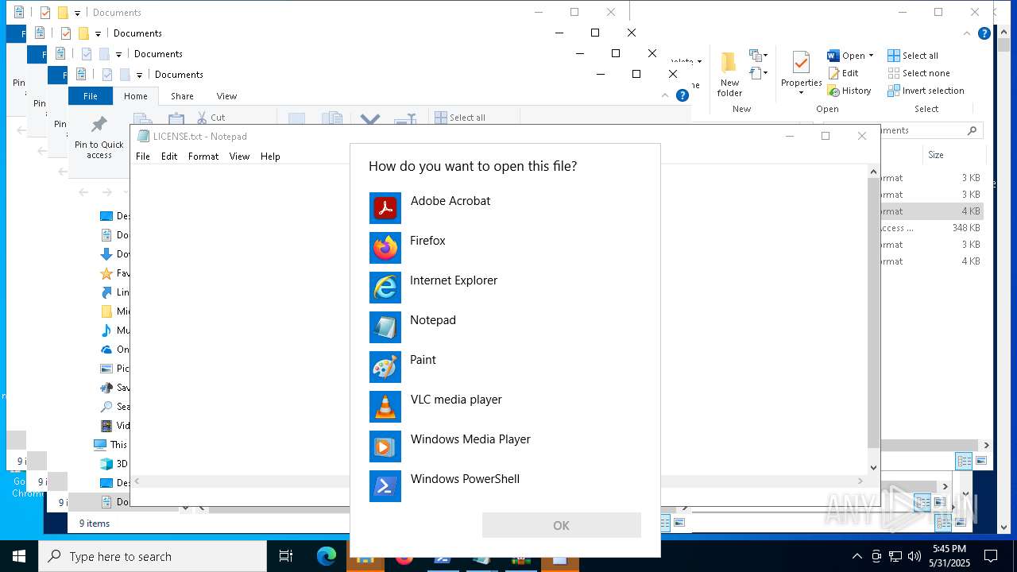Open Quick Access Toolbar dropdown in front Explorer
Viewport: 1017px width, 572px height.
click(139, 75)
